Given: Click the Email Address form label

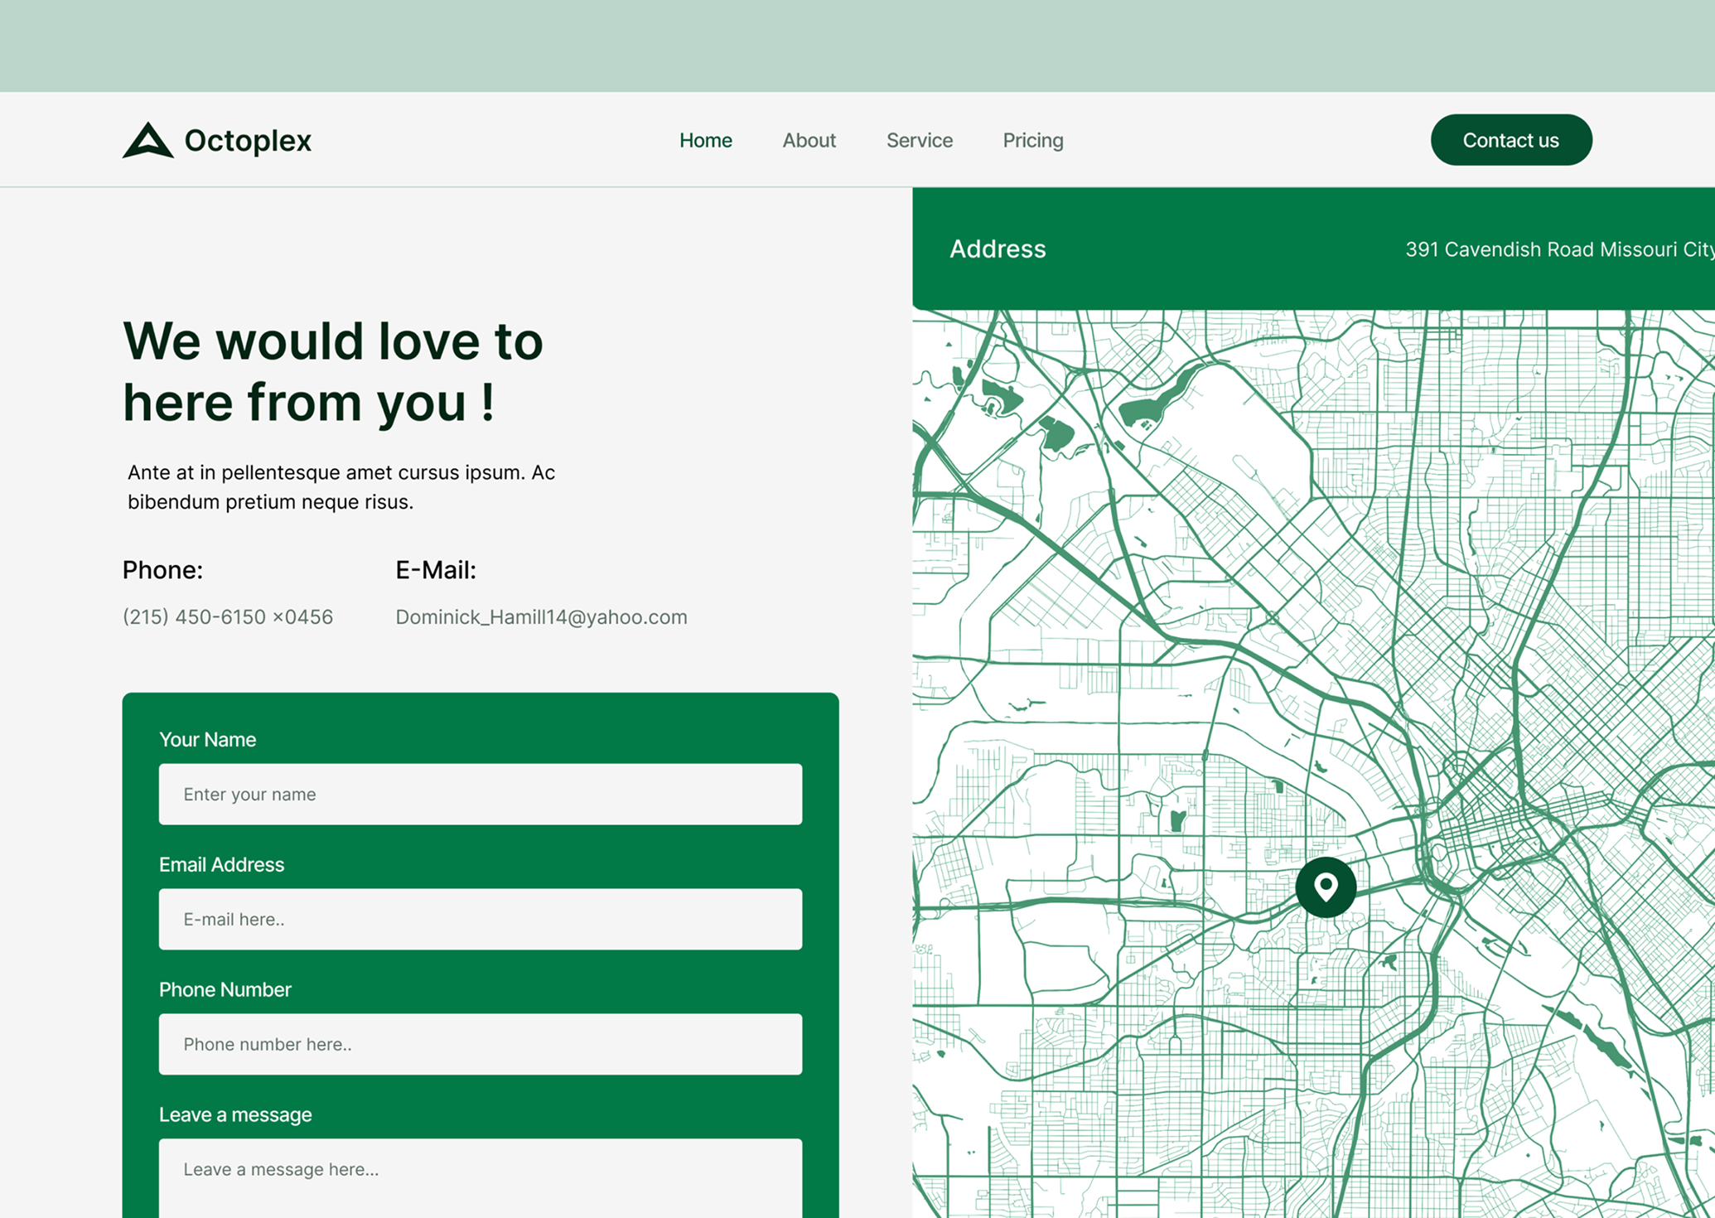Looking at the screenshot, I should click(221, 864).
